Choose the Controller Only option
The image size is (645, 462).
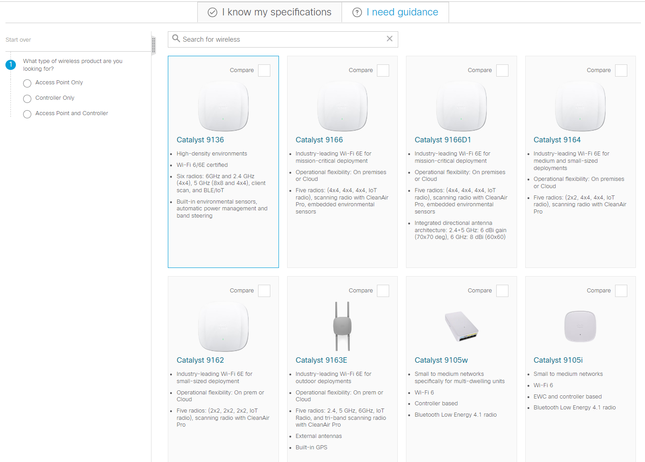point(27,98)
